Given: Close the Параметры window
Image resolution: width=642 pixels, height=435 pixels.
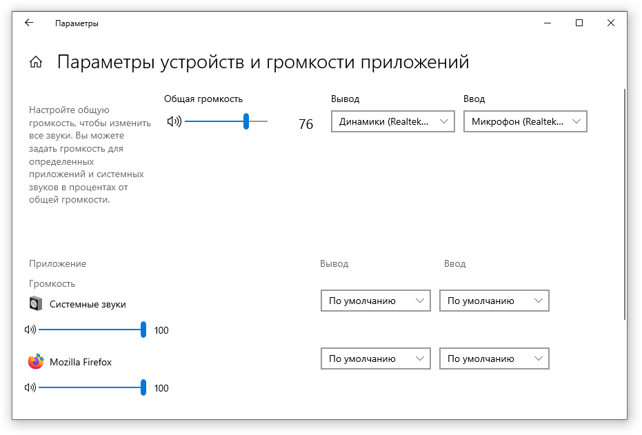Looking at the screenshot, I should click(x=611, y=23).
